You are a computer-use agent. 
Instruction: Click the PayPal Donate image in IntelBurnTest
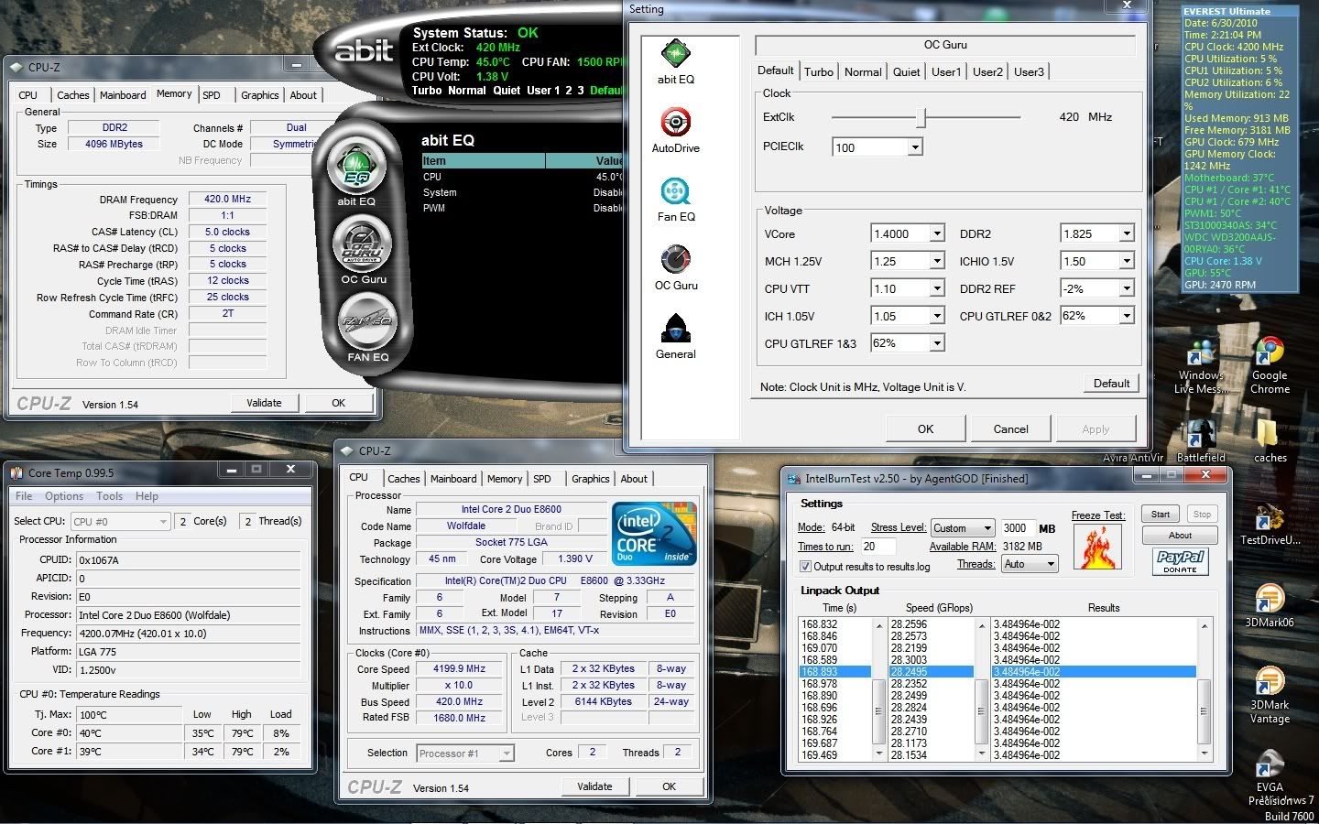click(x=1180, y=560)
